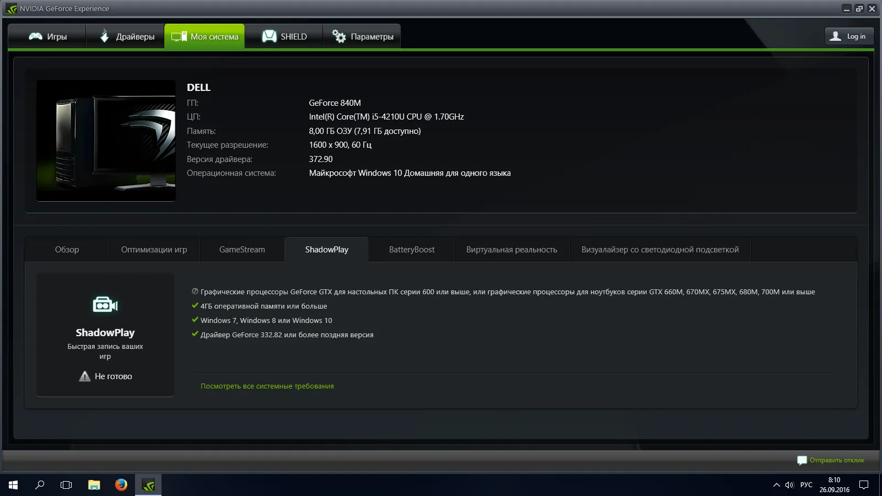Select the ShadowPlay sub-tab
Screen dimensions: 882x496
point(327,250)
